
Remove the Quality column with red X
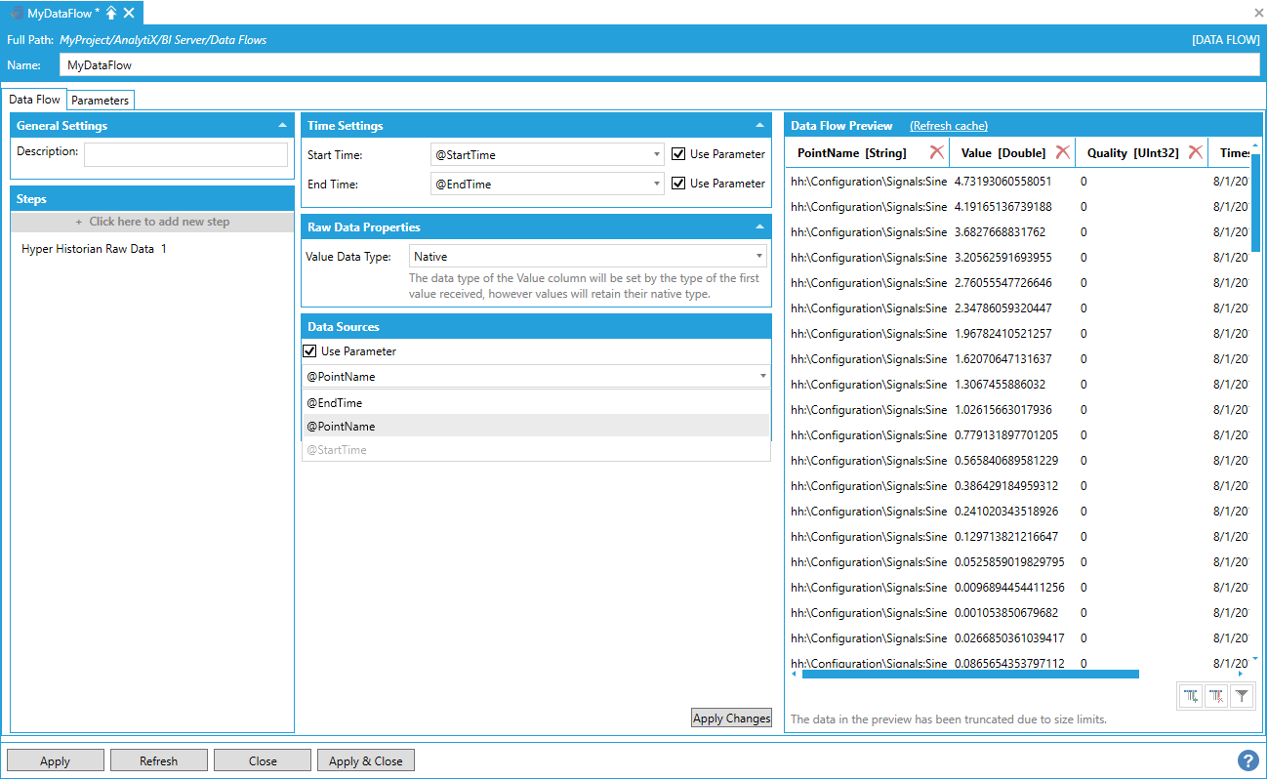coord(1195,152)
